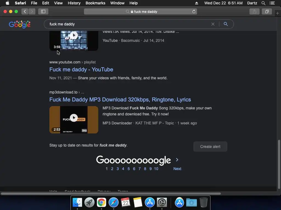Open Spotlight search in the menu bar
Screen dimensions: 281x210
(x=263, y=3)
